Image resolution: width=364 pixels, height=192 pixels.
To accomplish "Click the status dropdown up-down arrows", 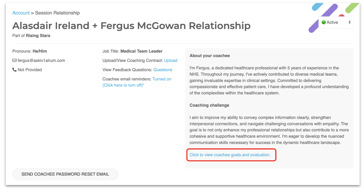I will pos(349,22).
